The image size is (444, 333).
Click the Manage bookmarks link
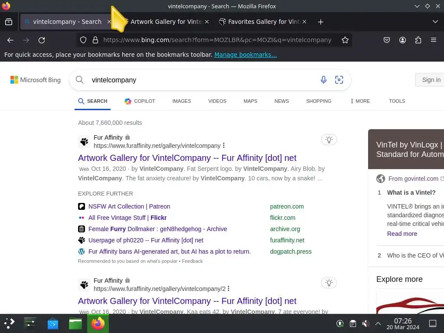pyautogui.click(x=245, y=55)
